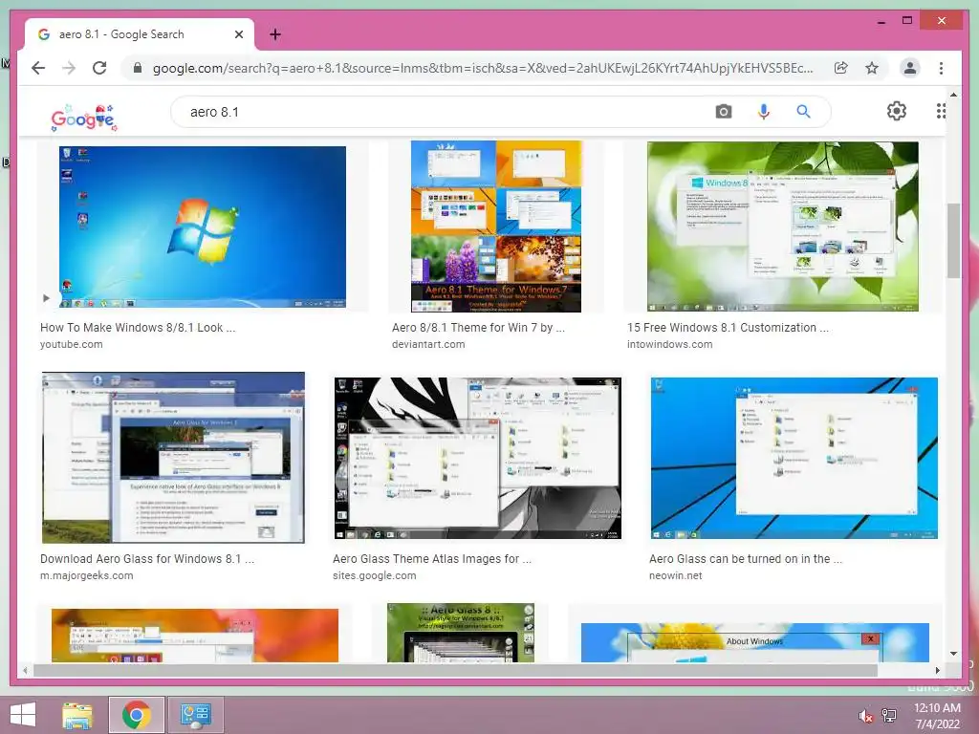Open 'Download Aero Glass for Windows 8.1' link
Image resolution: width=979 pixels, height=734 pixels.
(147, 559)
